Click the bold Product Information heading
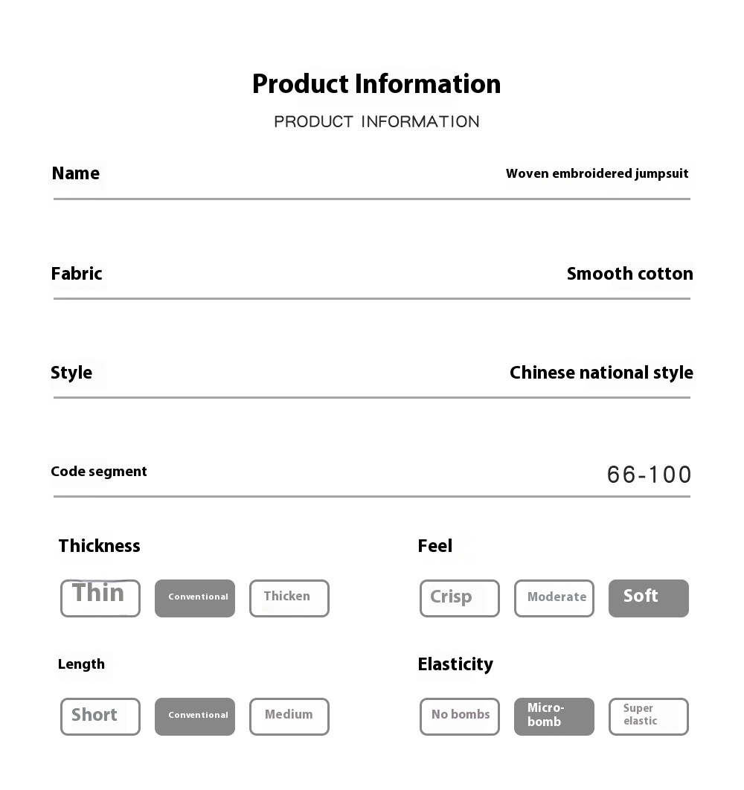This screenshot has width=744, height=790. (x=376, y=84)
